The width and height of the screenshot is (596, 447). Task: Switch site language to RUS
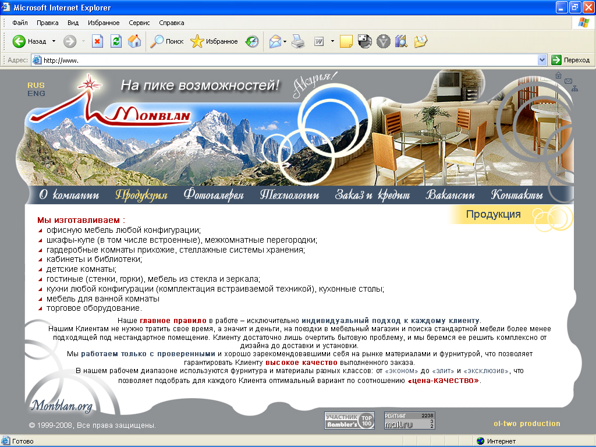click(36, 85)
